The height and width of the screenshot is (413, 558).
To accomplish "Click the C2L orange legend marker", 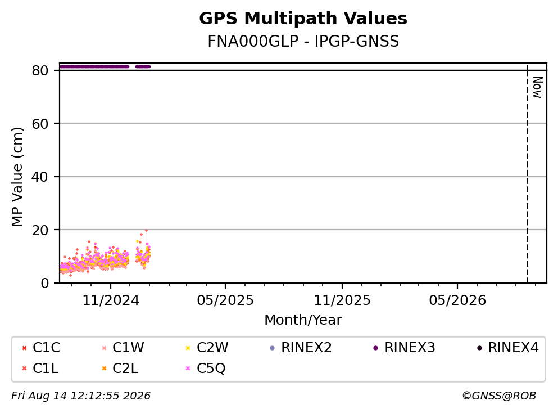I will [x=104, y=369].
